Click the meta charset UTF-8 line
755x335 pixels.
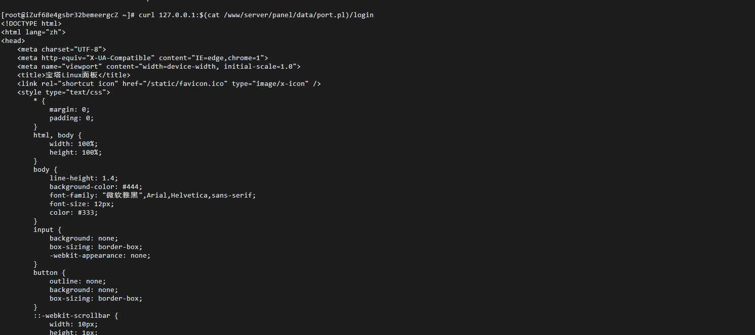click(61, 50)
